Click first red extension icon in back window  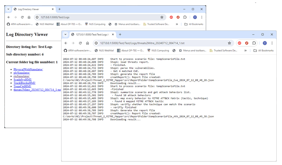(x=171, y=17)
